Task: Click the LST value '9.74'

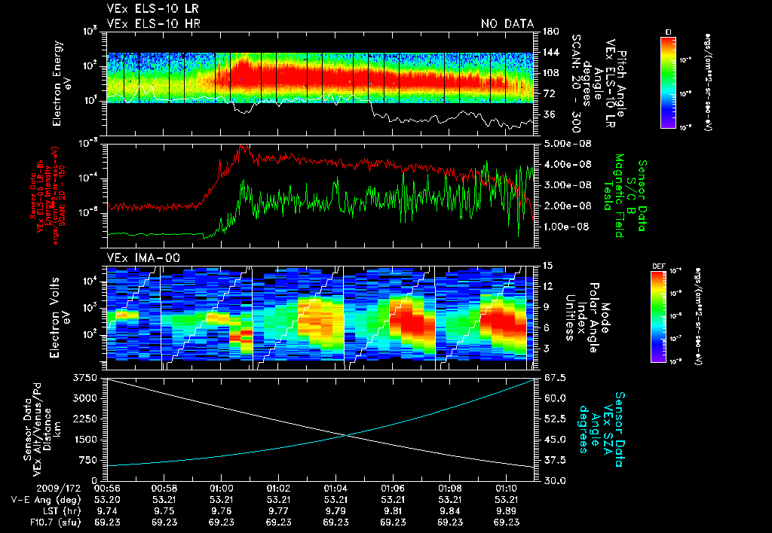Action: coord(107,511)
